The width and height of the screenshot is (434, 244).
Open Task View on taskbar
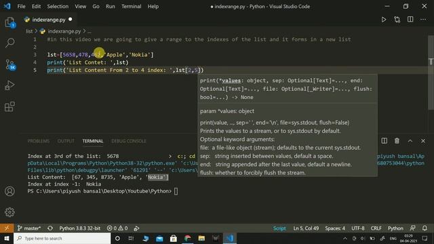point(131,238)
